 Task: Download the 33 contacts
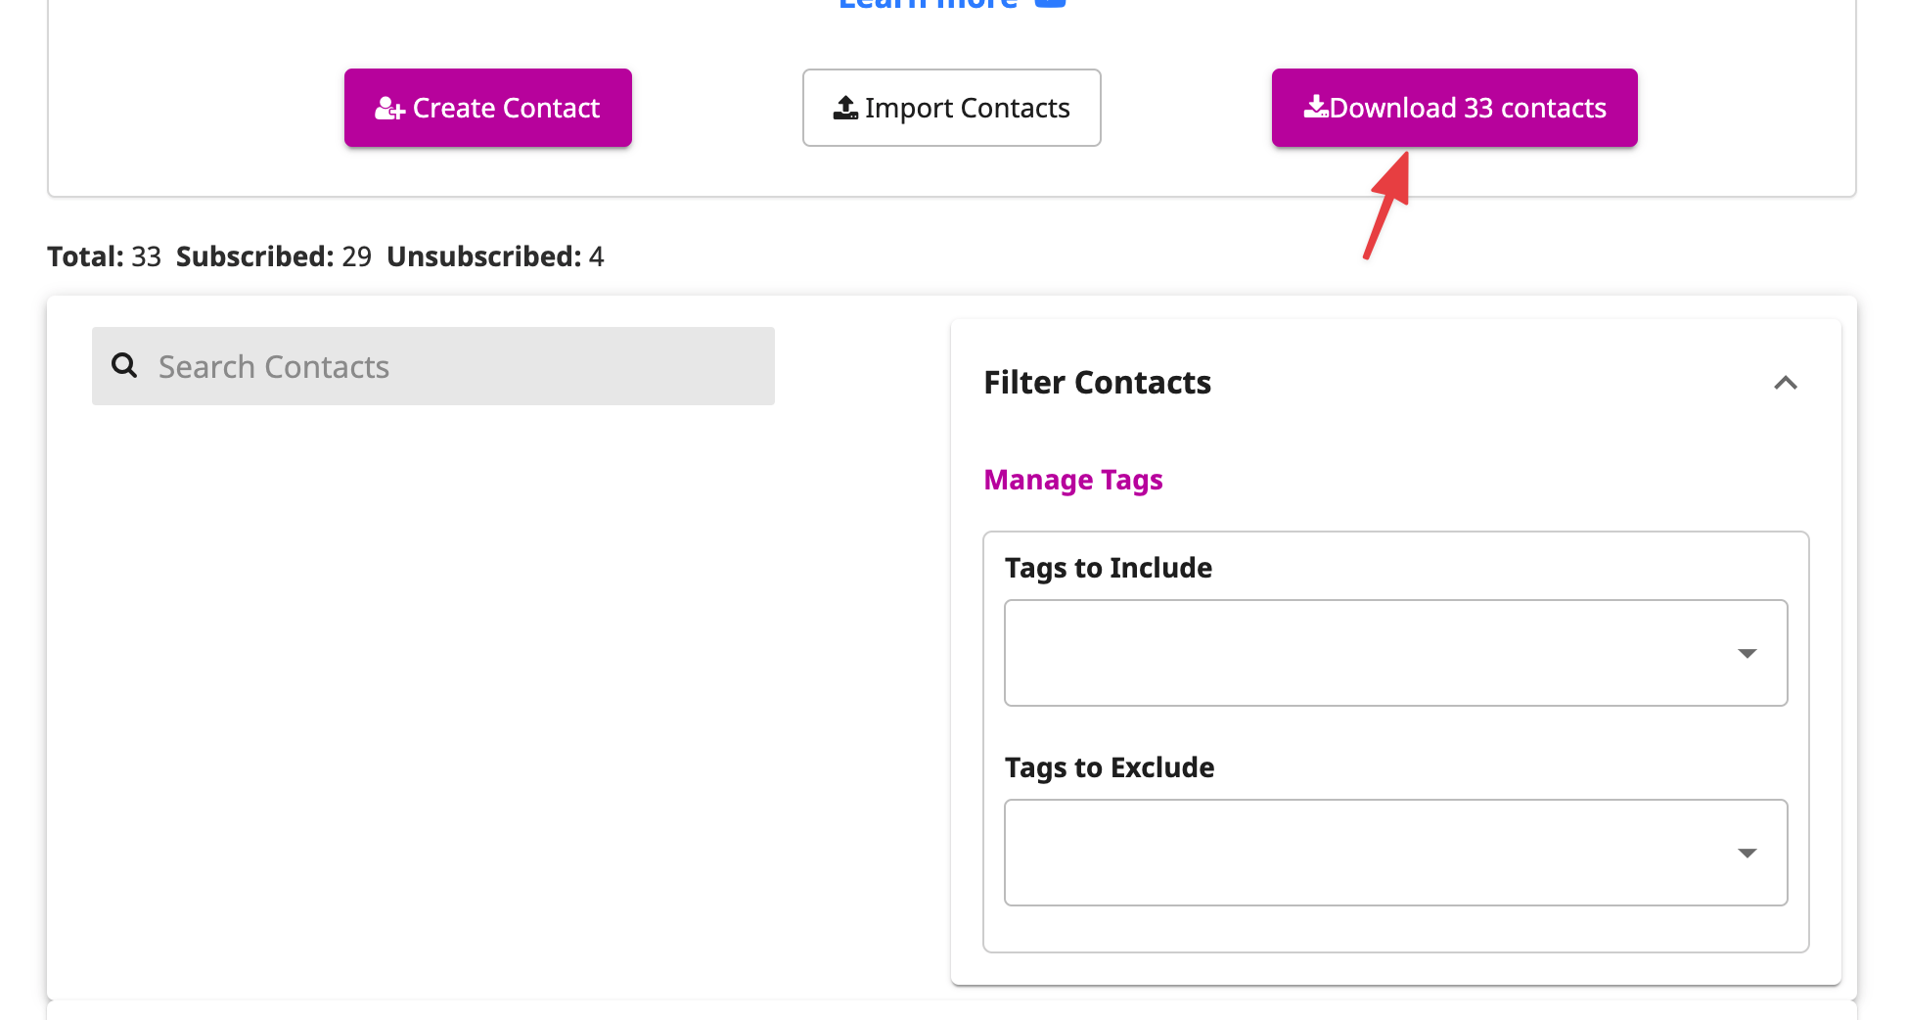(x=1454, y=108)
